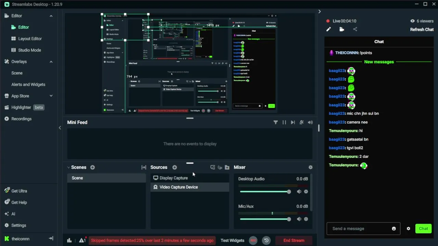The image size is (438, 246).
Task: Open the chat settings gear
Action: coord(408,229)
